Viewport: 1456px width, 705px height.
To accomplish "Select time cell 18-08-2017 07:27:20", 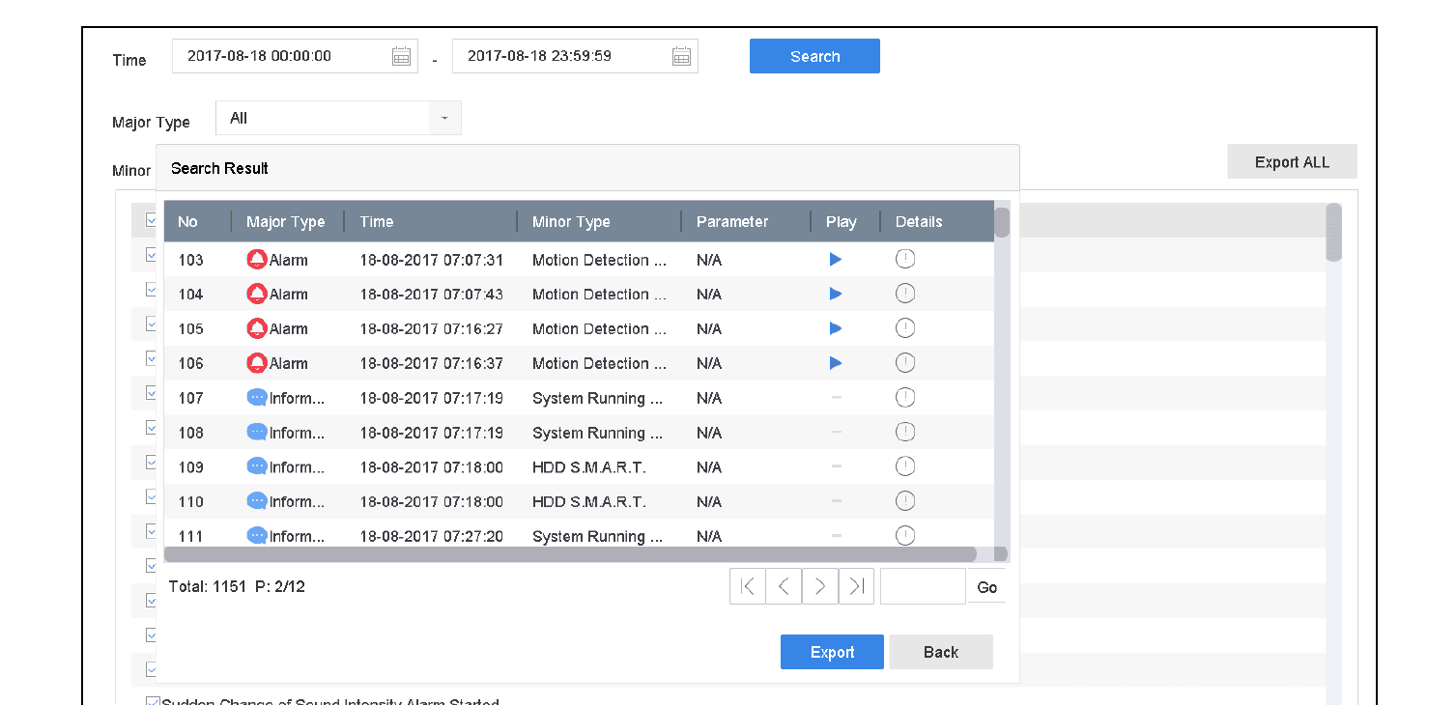I will 432,536.
